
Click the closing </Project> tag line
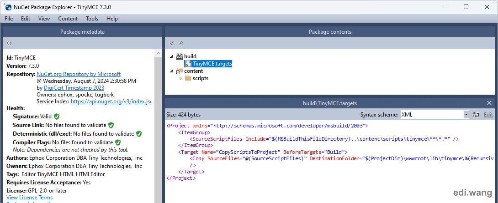[181, 178]
